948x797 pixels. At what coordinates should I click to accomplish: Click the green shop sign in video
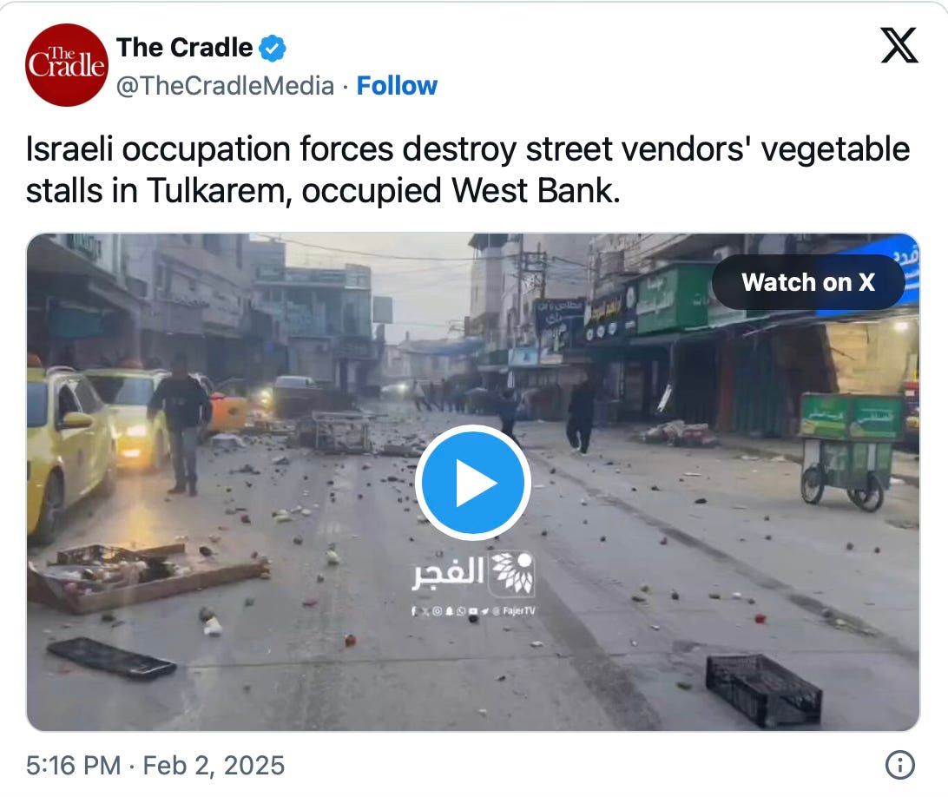[675, 298]
